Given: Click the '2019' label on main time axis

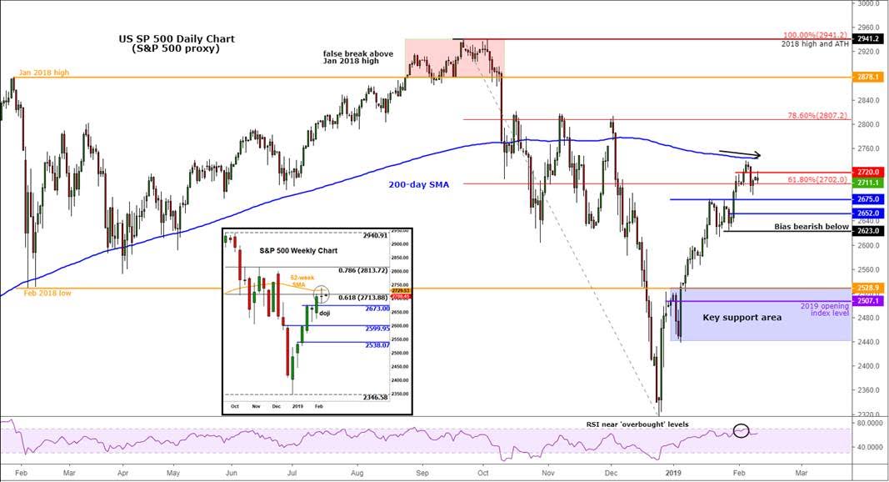Looking at the screenshot, I should [673, 472].
